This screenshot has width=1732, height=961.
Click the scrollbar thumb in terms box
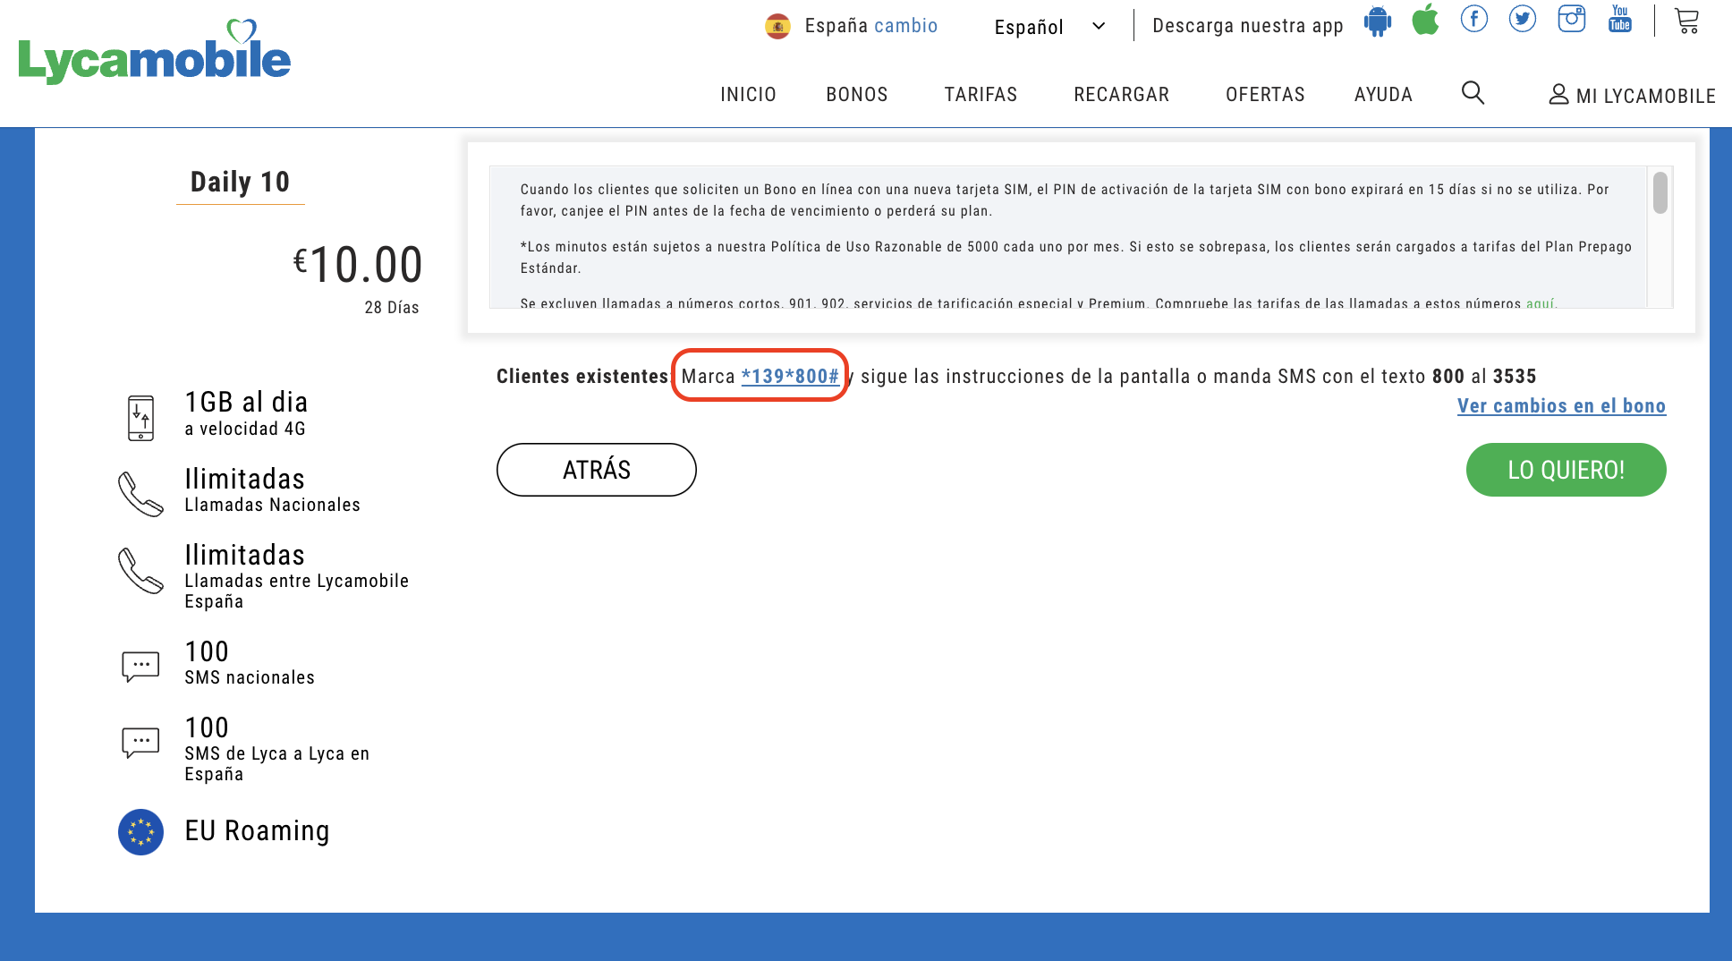click(x=1660, y=192)
